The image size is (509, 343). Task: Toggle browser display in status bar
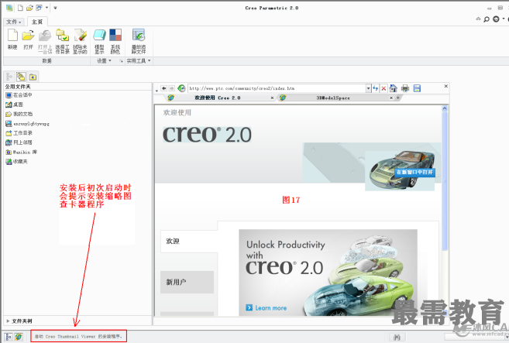(19, 337)
